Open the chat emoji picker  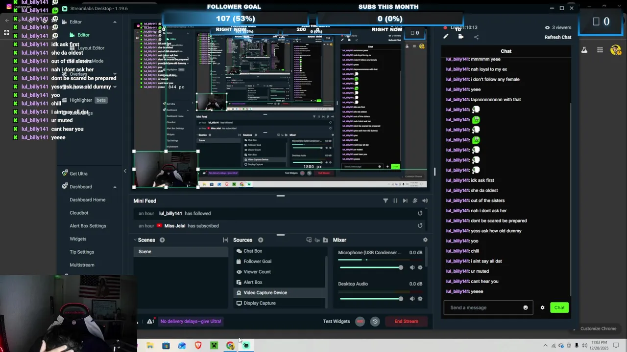tap(526, 308)
